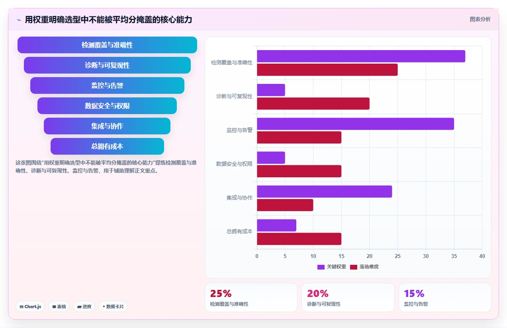This screenshot has width=507, height=328.
Task: Click the red bar for 数据安全与权限
Action: 299,171
